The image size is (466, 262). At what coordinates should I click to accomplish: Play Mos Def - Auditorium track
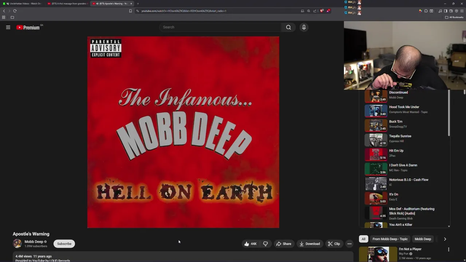(404, 213)
